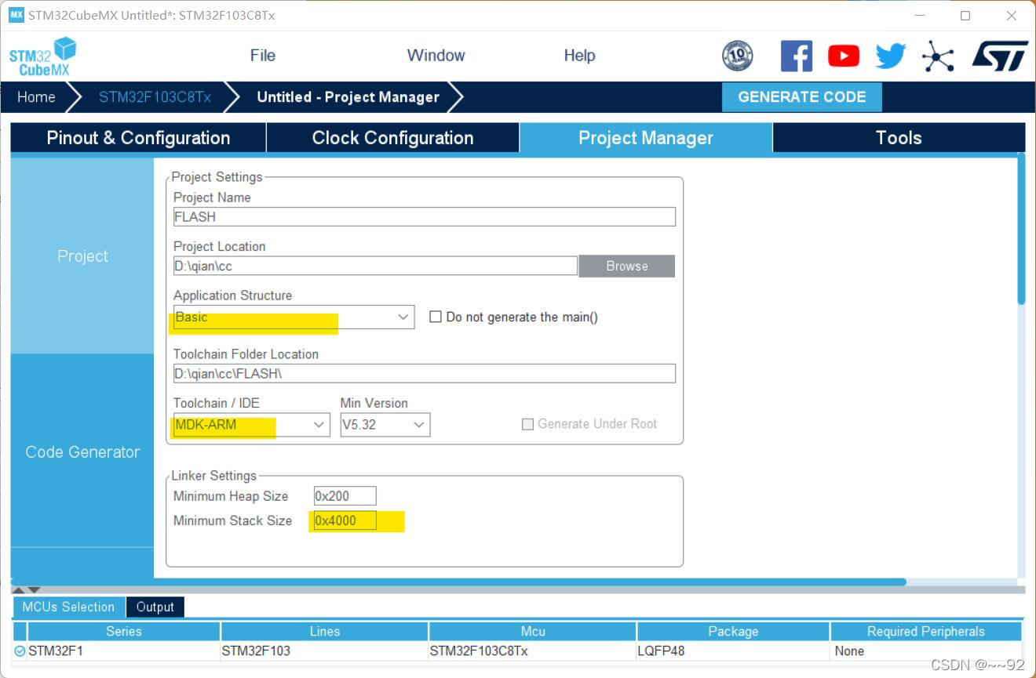Select the MCUs Selection tab
Screen dimensions: 1036x678
pos(68,607)
